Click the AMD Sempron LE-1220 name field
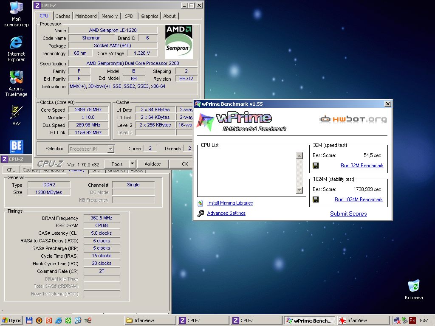 coord(113,30)
